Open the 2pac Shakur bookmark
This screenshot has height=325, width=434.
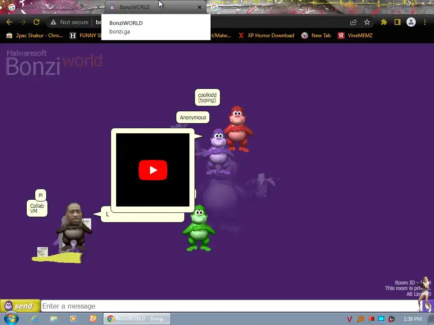pyautogui.click(x=35, y=36)
